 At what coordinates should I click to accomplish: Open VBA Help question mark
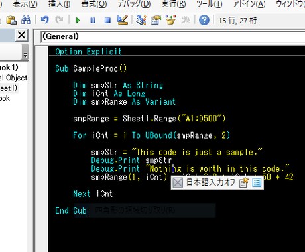coord(204,20)
